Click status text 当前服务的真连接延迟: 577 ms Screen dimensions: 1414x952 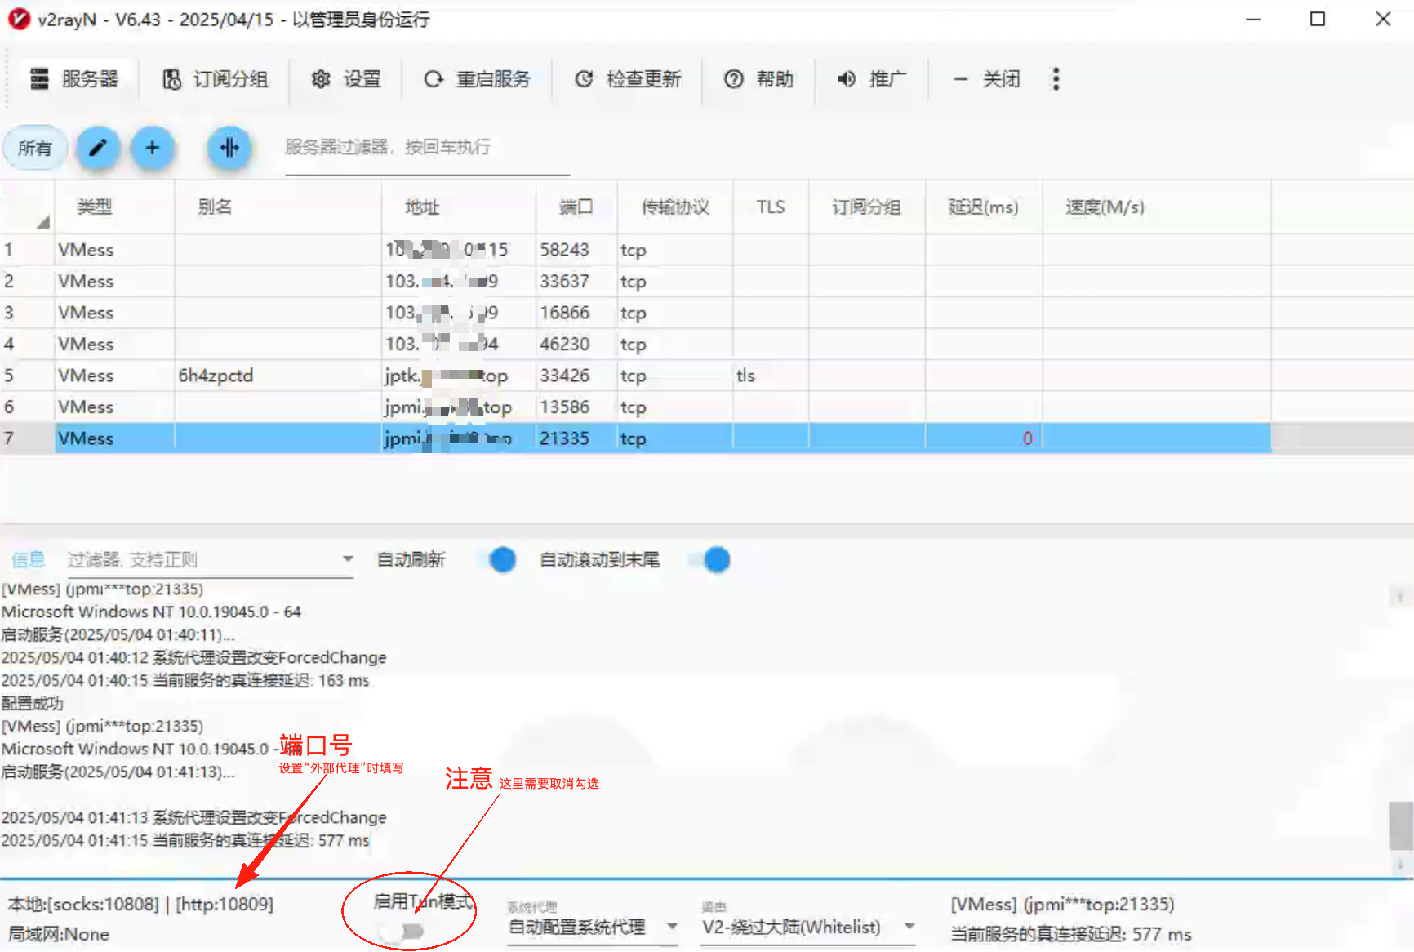tap(1071, 934)
